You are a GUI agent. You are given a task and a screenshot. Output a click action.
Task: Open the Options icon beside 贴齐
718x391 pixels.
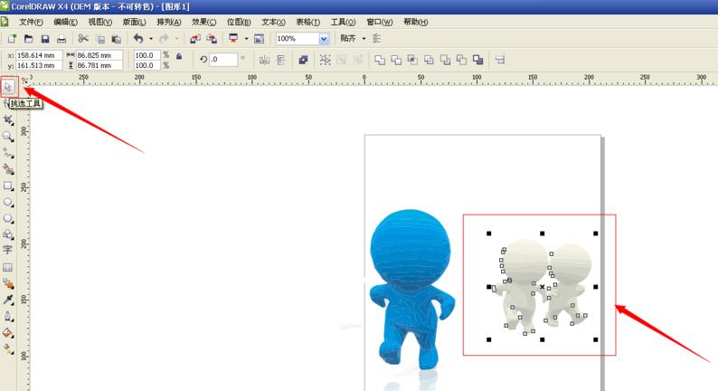coord(377,39)
